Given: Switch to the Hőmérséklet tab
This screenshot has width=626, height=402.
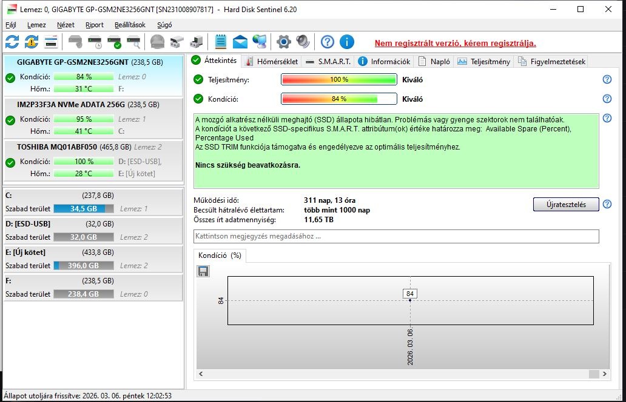Looking at the screenshot, I should pos(272,61).
